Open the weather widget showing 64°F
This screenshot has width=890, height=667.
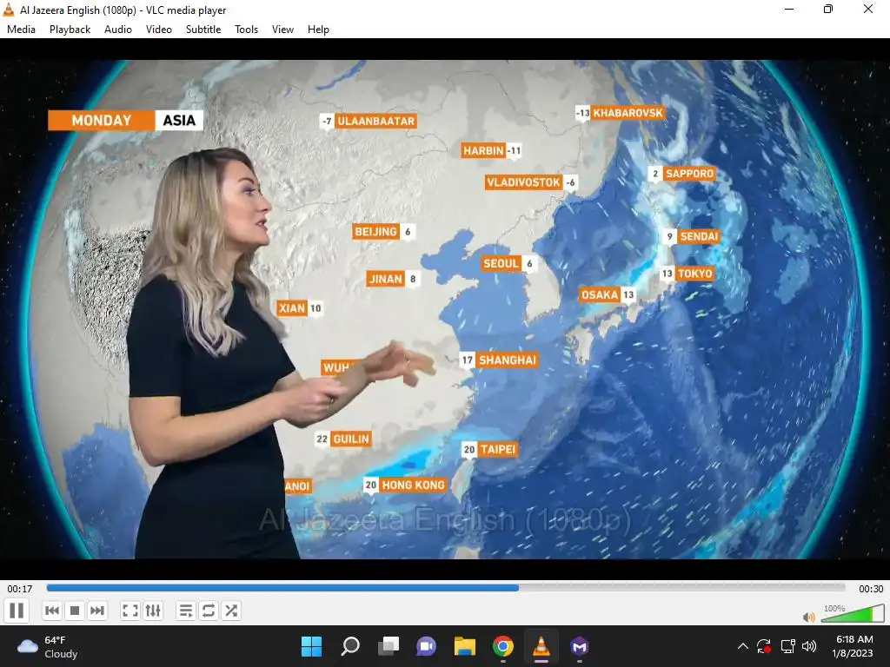click(48, 646)
